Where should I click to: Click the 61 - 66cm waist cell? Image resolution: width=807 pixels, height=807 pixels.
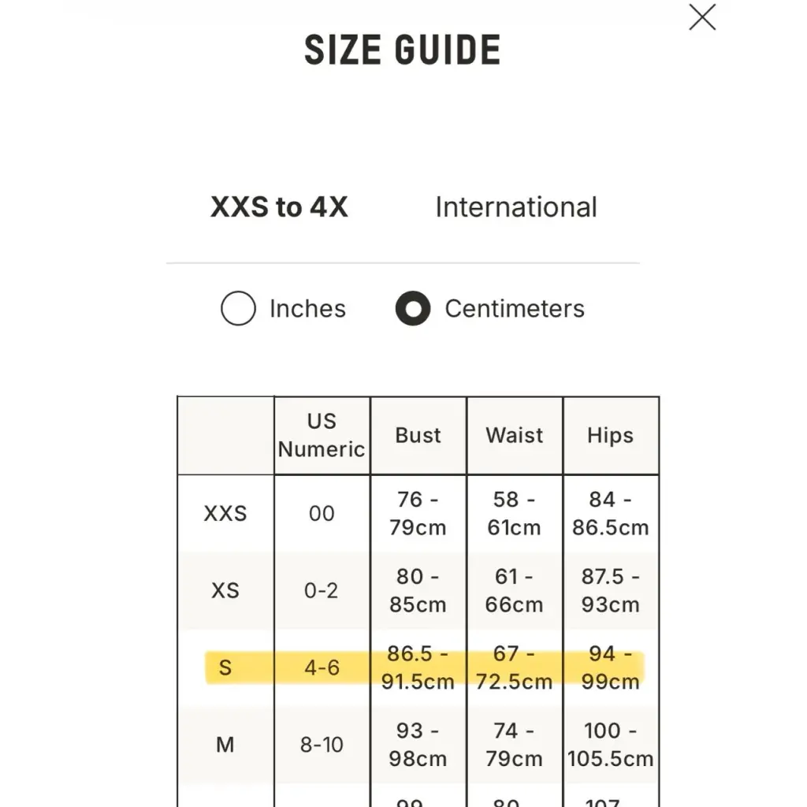point(515,590)
